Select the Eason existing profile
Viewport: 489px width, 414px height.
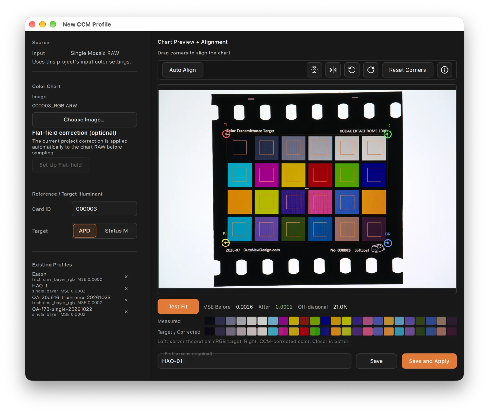(x=67, y=276)
